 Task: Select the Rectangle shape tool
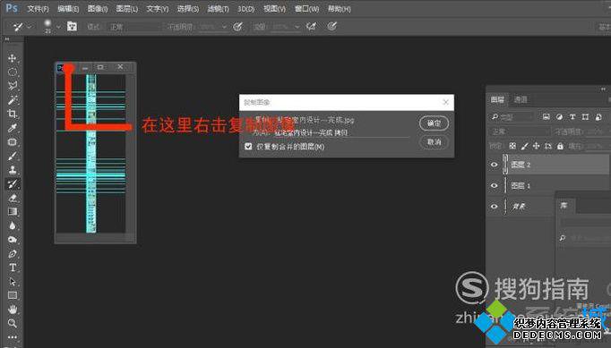[12, 295]
